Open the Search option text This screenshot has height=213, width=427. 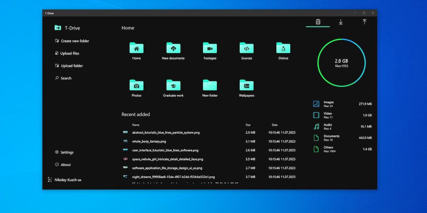point(66,78)
